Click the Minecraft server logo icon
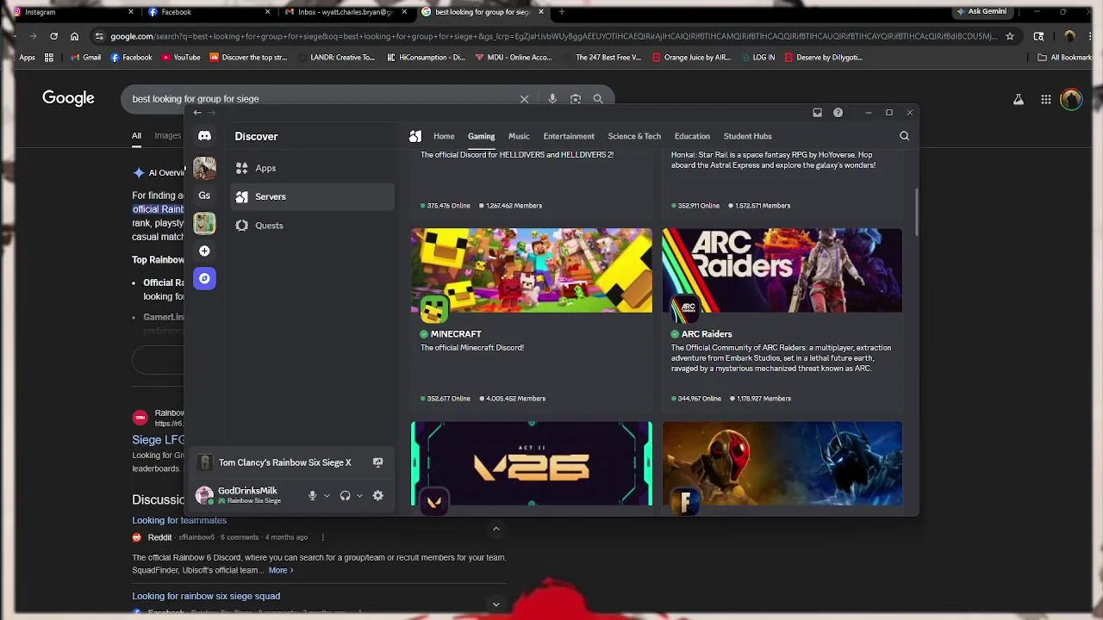Image resolution: width=1103 pixels, height=620 pixels. point(434,308)
